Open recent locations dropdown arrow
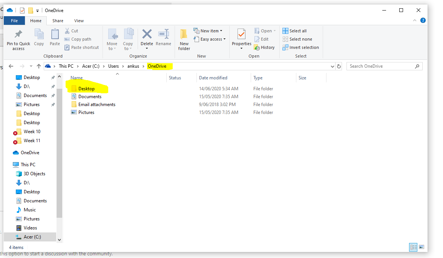This screenshot has height=258, width=443. 31,66
